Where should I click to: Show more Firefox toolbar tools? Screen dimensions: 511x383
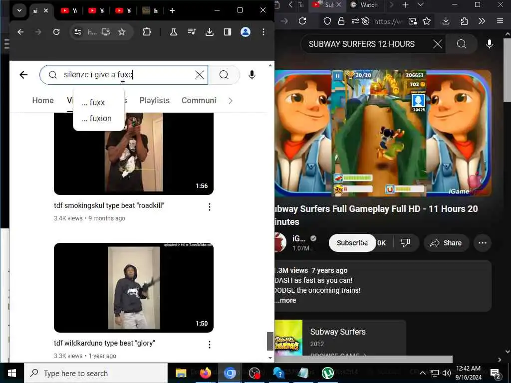[x=482, y=21]
